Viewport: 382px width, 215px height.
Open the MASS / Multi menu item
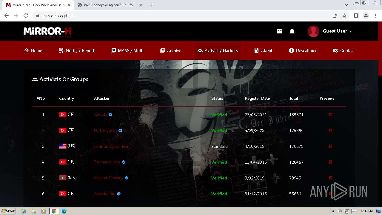(127, 50)
